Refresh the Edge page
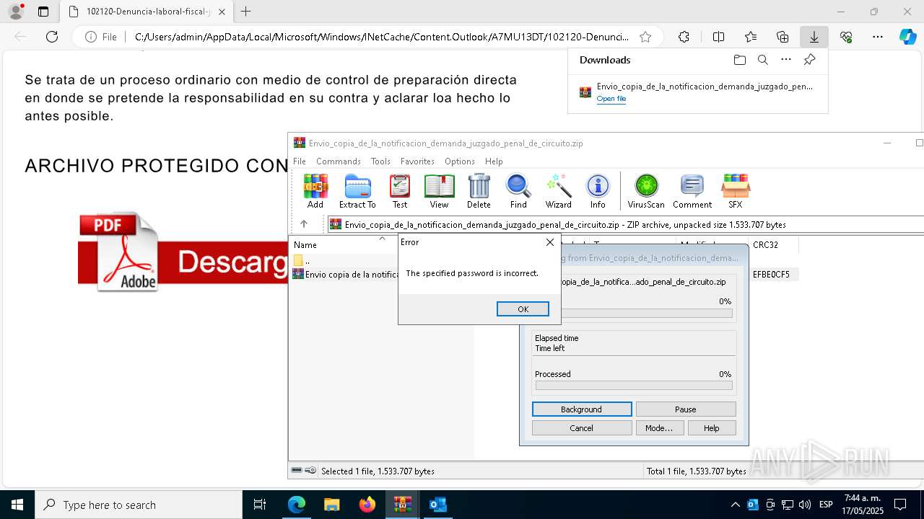 52,37
